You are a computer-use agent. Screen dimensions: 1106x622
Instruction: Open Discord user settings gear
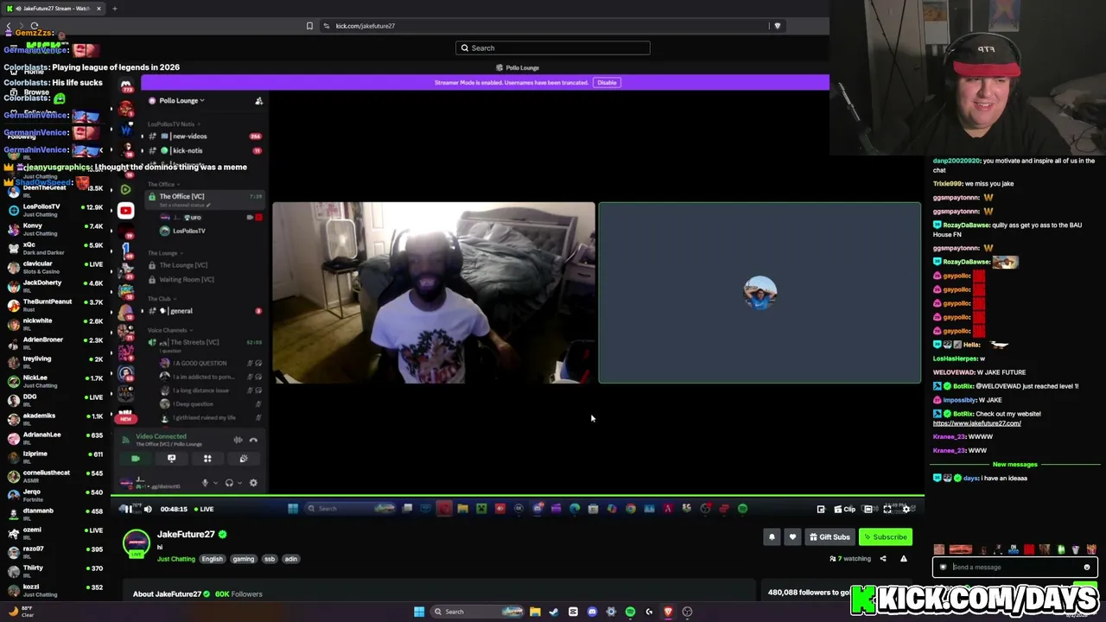click(x=253, y=483)
